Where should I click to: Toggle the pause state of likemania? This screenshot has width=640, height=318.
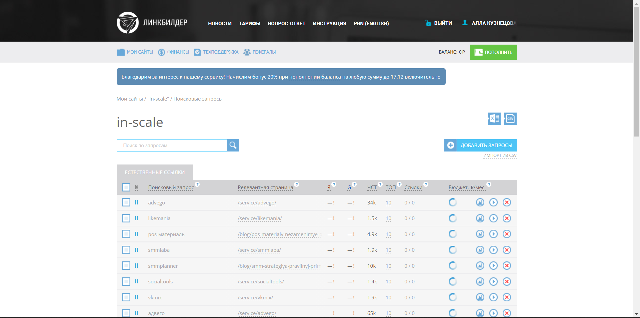136,218
